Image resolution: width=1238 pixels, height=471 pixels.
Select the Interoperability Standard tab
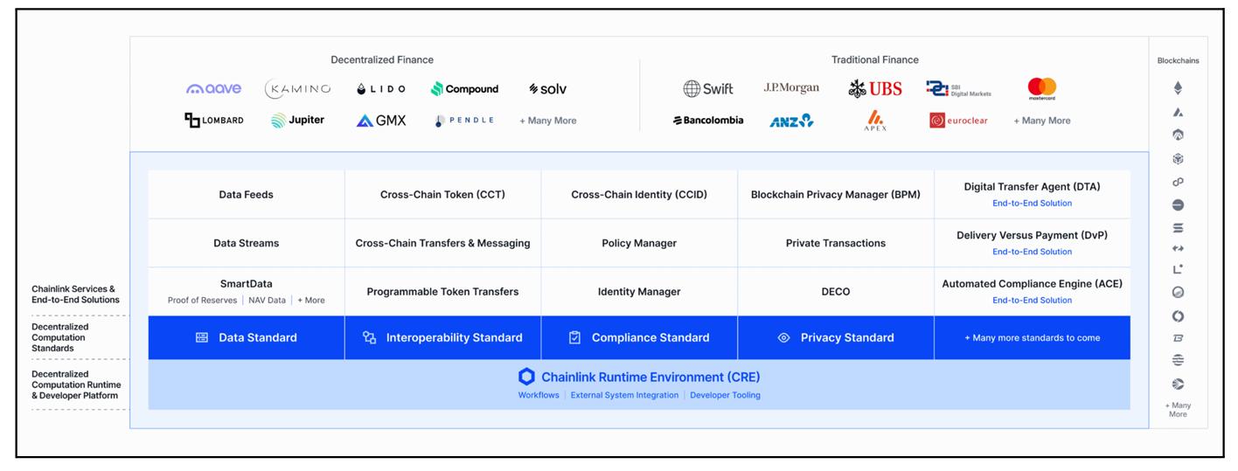point(442,337)
